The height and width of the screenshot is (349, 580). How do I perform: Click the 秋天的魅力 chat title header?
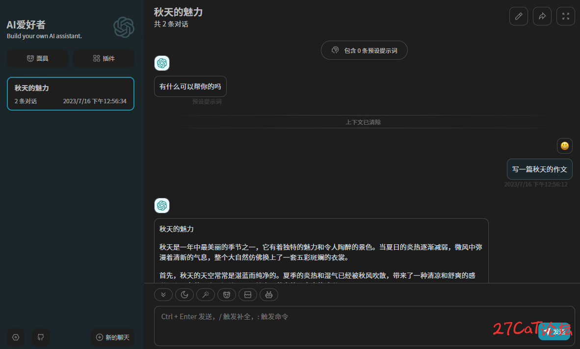click(178, 12)
